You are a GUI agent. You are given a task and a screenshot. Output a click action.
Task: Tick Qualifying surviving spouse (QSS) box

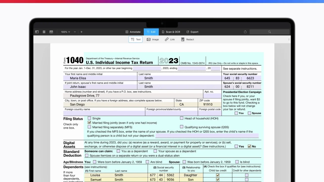(181, 127)
